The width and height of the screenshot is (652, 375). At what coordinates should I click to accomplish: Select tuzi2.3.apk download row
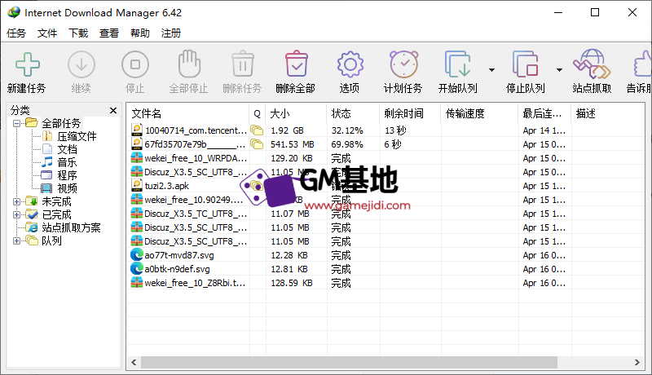coord(385,186)
